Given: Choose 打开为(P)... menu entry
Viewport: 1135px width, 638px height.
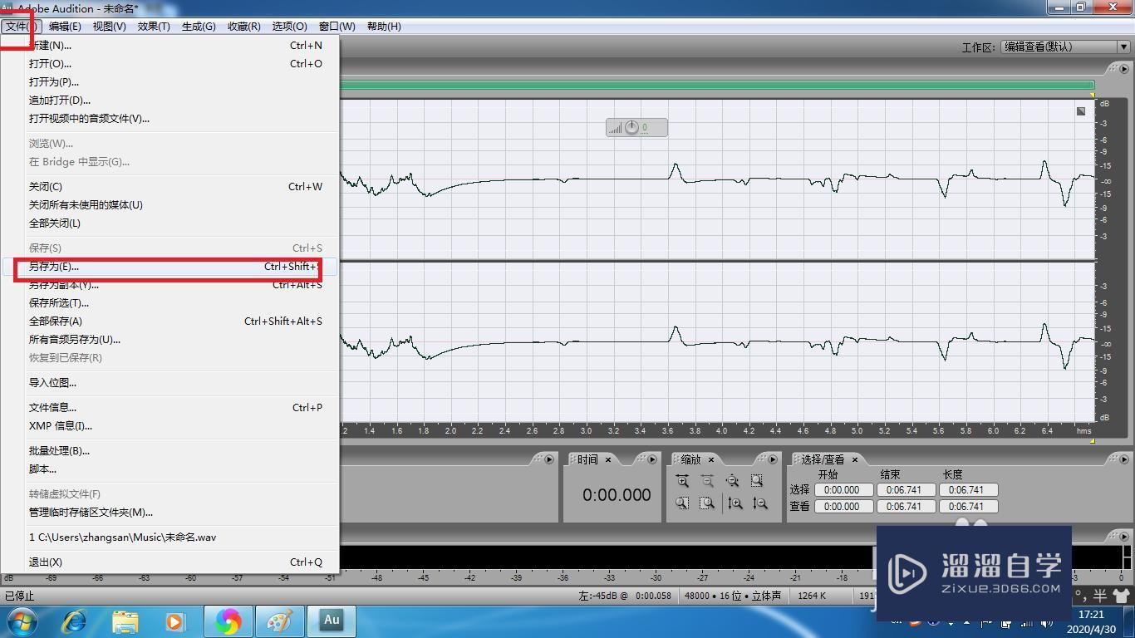Looking at the screenshot, I should [170, 82].
